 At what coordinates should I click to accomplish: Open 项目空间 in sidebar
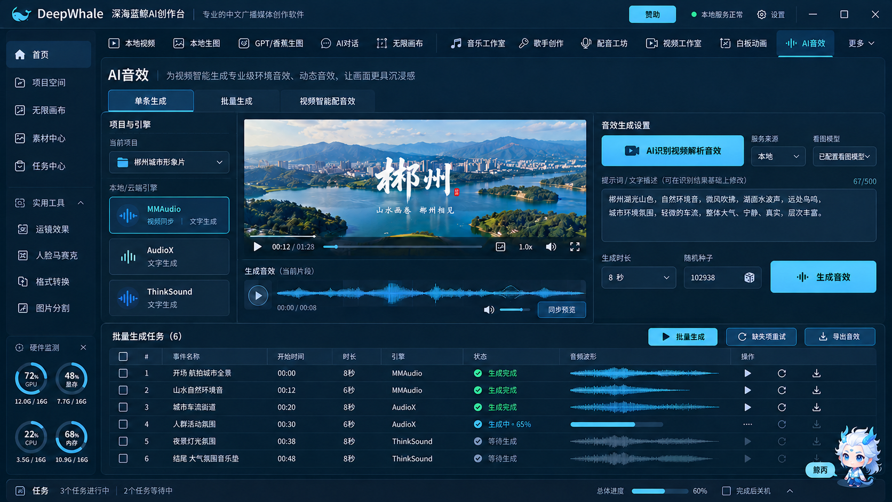(49, 83)
